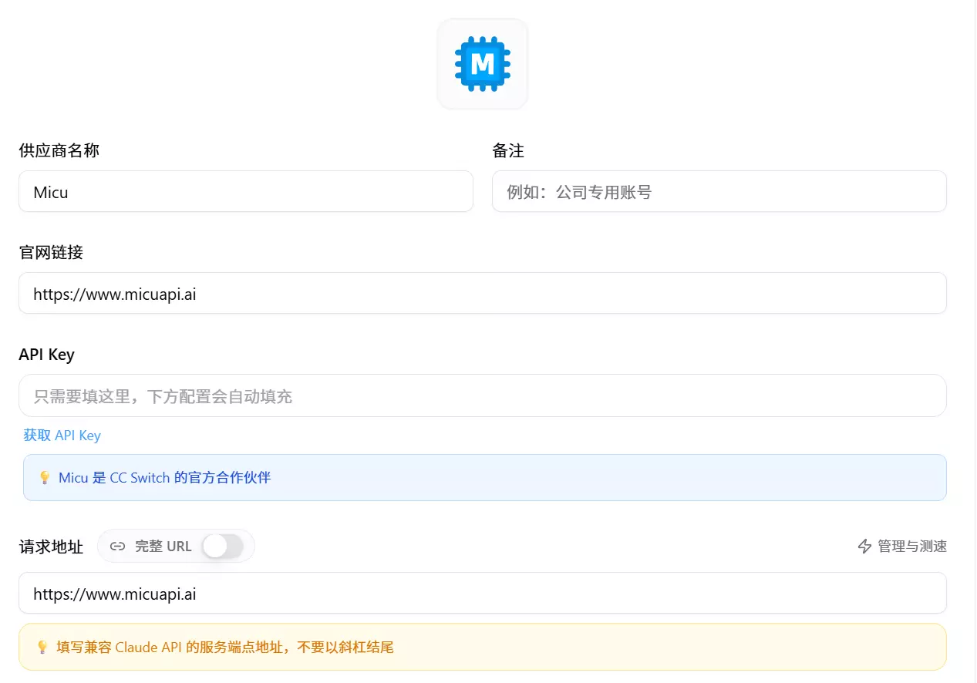Image resolution: width=977 pixels, height=683 pixels.
Task: Click the 官网链接 website URL field
Action: coord(483,293)
